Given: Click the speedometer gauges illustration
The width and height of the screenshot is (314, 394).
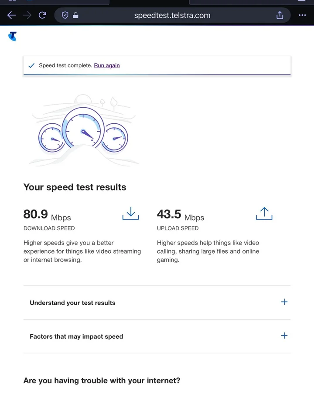Looking at the screenshot, I should pos(83,131).
